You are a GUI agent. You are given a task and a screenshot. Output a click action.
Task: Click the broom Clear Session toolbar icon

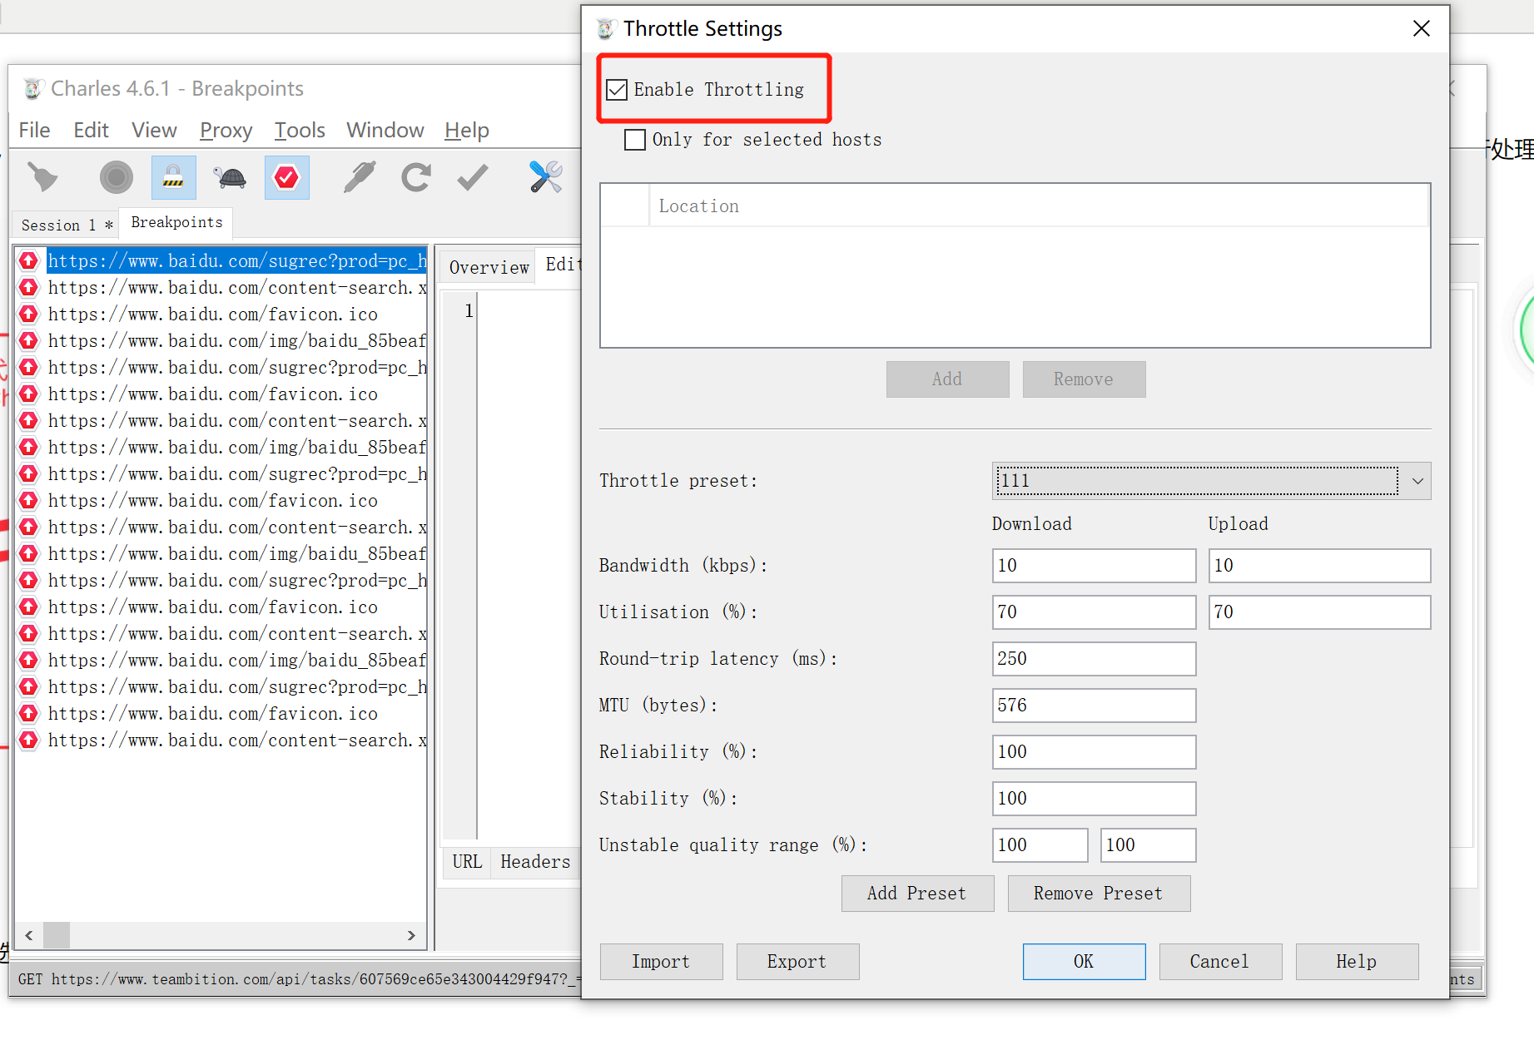click(x=42, y=177)
